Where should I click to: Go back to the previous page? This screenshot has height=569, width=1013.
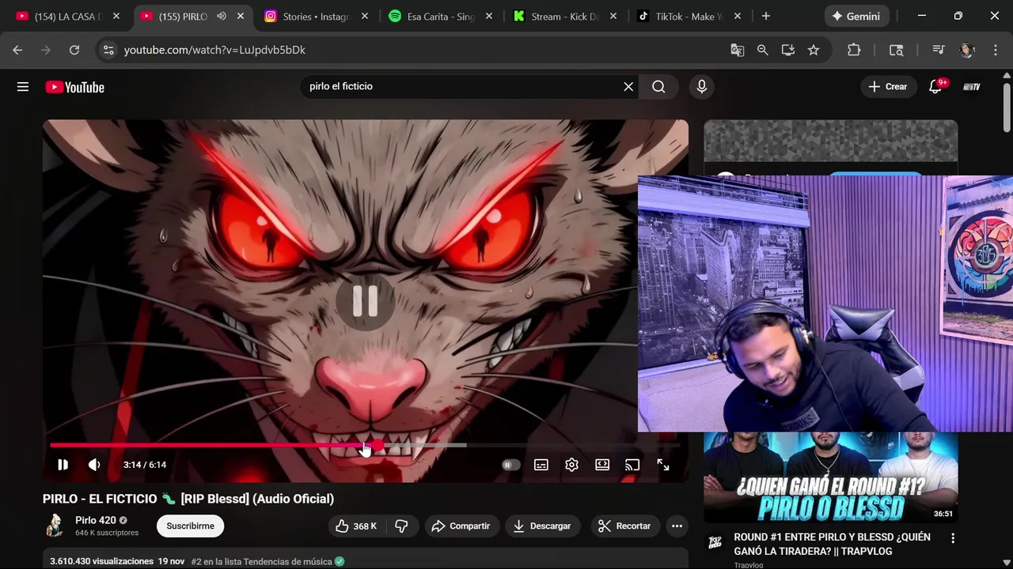(x=17, y=50)
